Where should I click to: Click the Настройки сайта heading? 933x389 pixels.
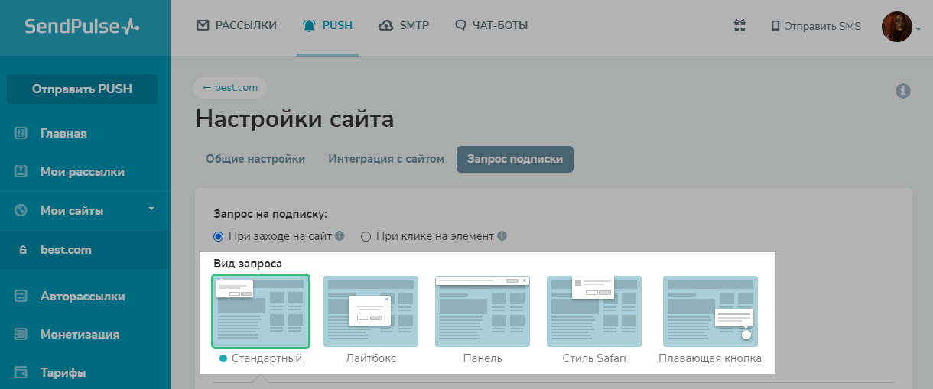point(295,120)
